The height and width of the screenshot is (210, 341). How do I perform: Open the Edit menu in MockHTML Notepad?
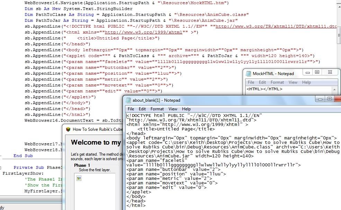point(262,82)
